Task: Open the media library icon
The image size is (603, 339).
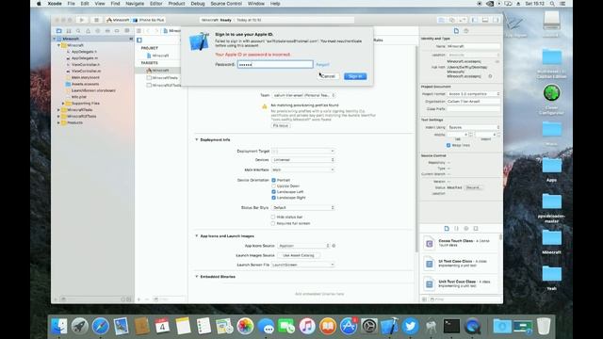Action: point(476,228)
